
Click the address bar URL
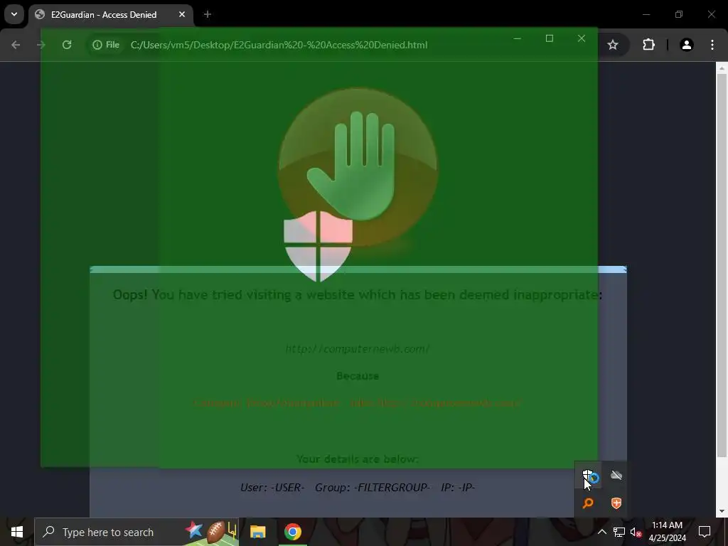(279, 45)
